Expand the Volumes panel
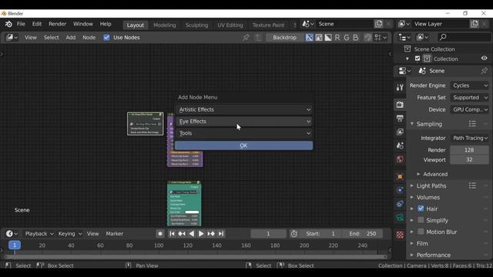 coord(412,197)
